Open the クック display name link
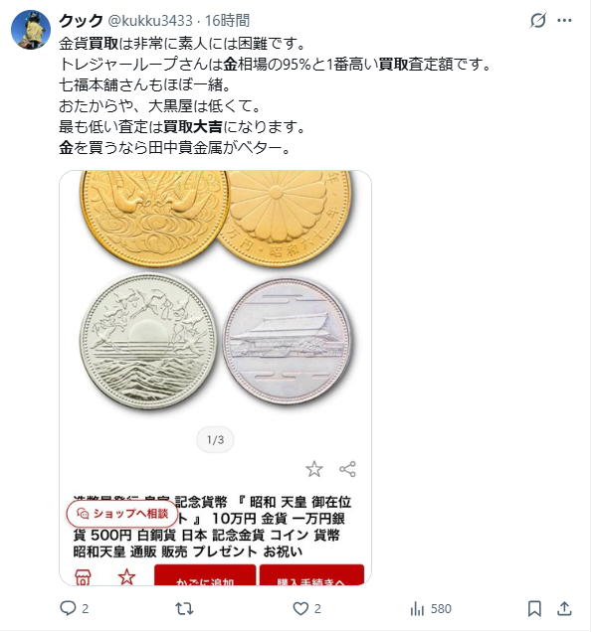This screenshot has height=632, width=593. 81,20
